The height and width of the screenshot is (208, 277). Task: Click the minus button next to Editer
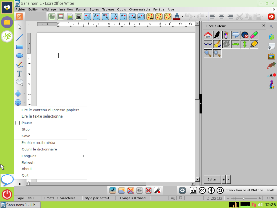click(x=229, y=179)
